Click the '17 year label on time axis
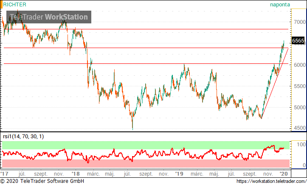 tap(4, 174)
